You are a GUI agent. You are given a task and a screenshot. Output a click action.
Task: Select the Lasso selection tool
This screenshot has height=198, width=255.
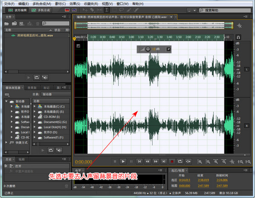[x=121, y=10]
